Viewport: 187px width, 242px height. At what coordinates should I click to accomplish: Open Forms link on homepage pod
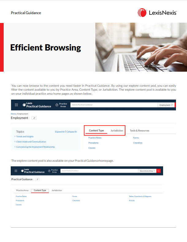click(74, 196)
